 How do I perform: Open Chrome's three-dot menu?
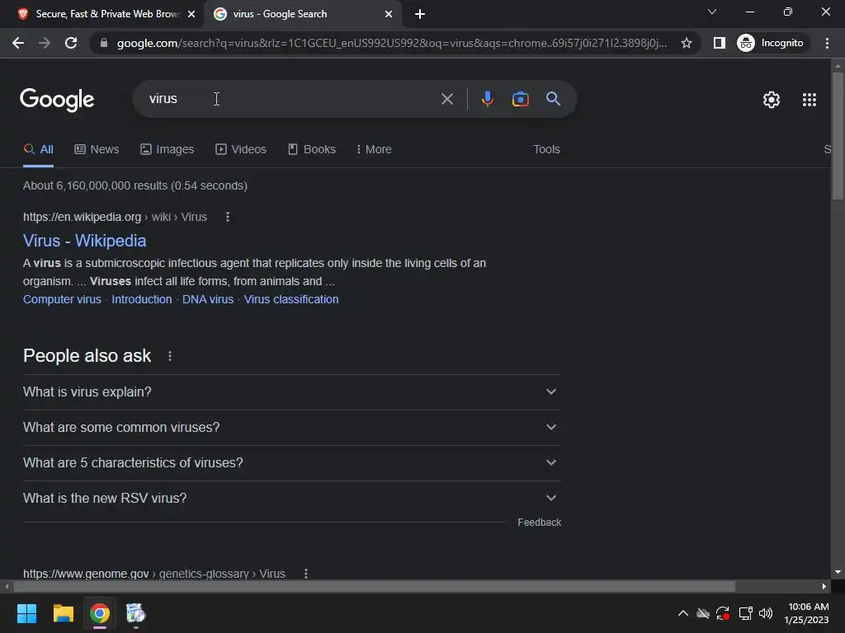click(827, 43)
